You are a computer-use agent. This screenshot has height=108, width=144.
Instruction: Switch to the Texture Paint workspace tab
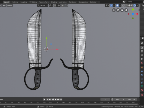point(44,2)
